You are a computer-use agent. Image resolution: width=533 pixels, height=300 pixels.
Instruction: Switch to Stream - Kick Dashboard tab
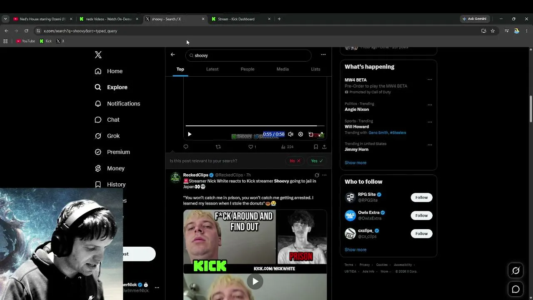[x=240, y=19]
